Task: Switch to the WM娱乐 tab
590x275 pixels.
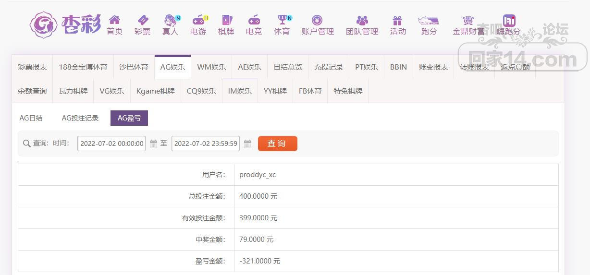Action: coord(211,67)
